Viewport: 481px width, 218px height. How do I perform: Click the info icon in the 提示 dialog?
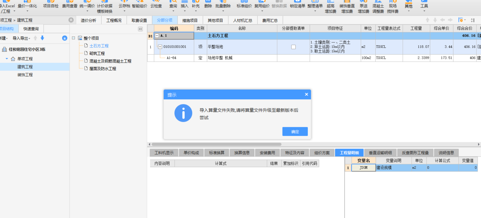click(183, 113)
